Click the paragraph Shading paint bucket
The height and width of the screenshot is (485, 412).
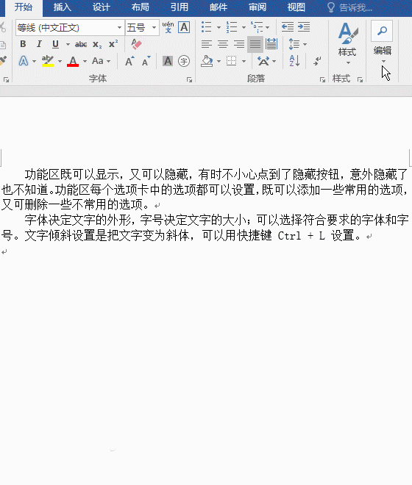click(207, 61)
